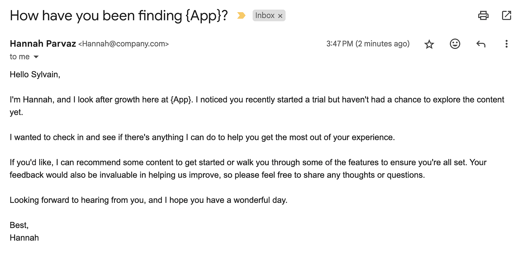This screenshot has height=255, width=524.
Task: Click the reply arrow icon
Action: click(x=481, y=44)
